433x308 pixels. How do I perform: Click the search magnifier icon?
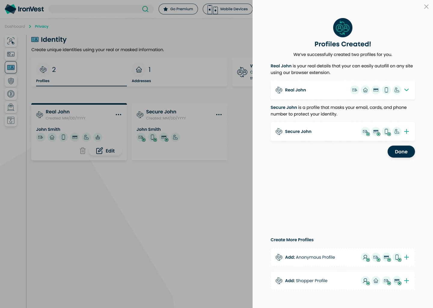[145, 9]
